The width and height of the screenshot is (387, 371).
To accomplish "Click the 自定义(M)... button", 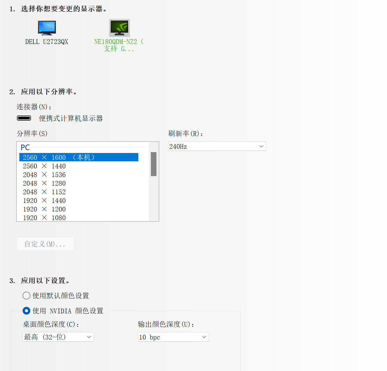I will (x=45, y=244).
